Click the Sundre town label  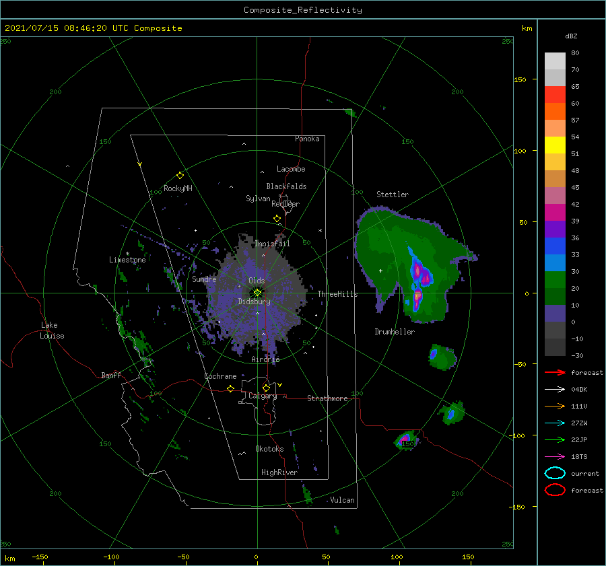point(204,279)
